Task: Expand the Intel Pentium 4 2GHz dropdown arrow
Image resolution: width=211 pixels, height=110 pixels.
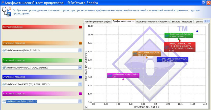Action: pos(80,101)
